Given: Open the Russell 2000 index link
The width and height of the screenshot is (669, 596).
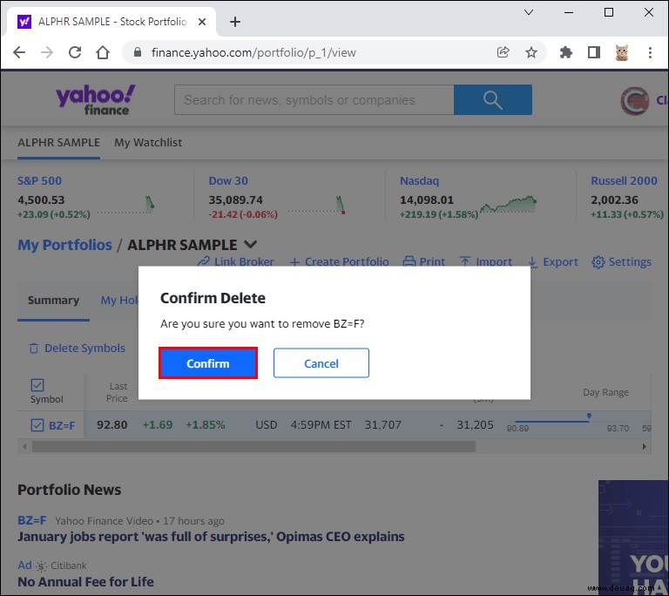Looking at the screenshot, I should tap(624, 181).
